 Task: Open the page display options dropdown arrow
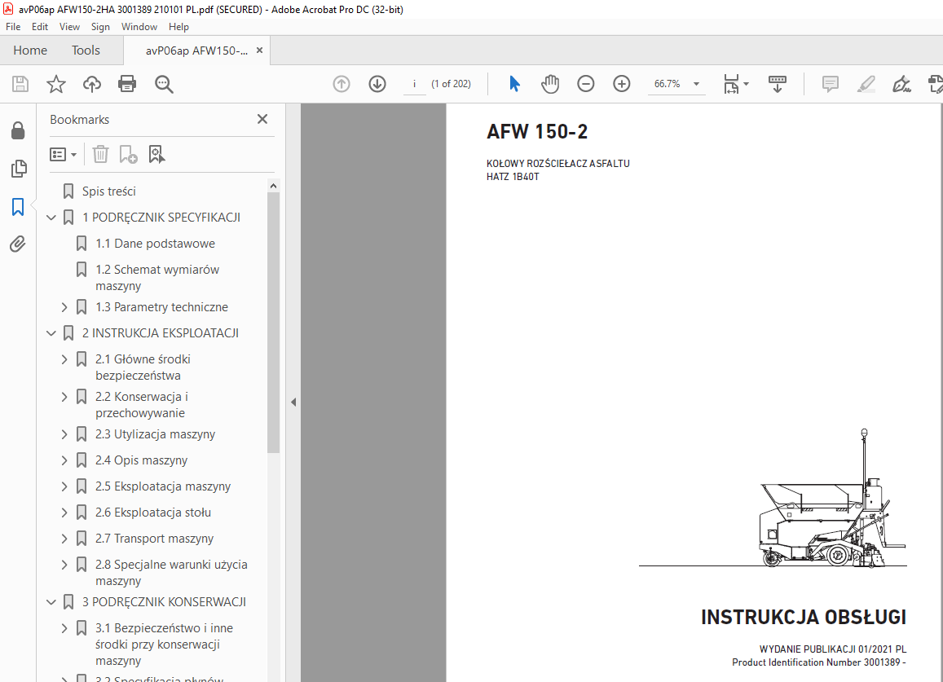[x=747, y=84]
